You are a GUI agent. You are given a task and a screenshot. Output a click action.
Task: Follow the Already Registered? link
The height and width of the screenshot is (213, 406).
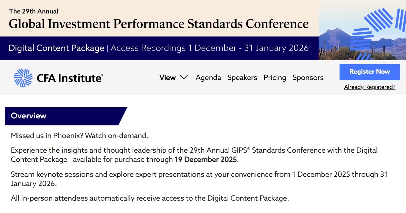click(x=369, y=87)
